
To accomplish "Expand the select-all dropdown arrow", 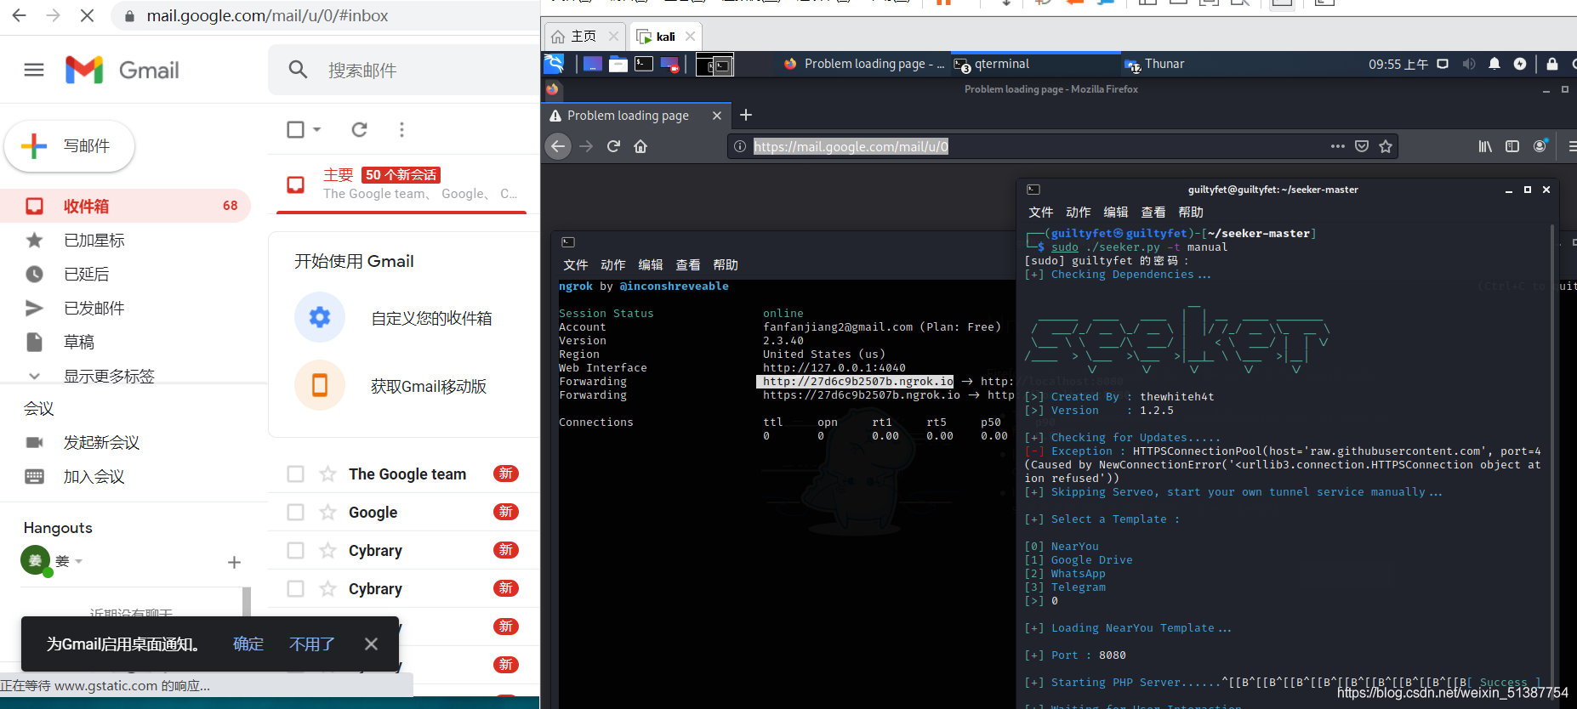I will pos(316,129).
